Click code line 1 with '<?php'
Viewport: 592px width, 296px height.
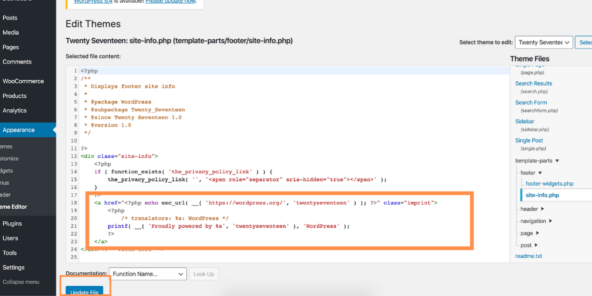pyautogui.click(x=89, y=71)
